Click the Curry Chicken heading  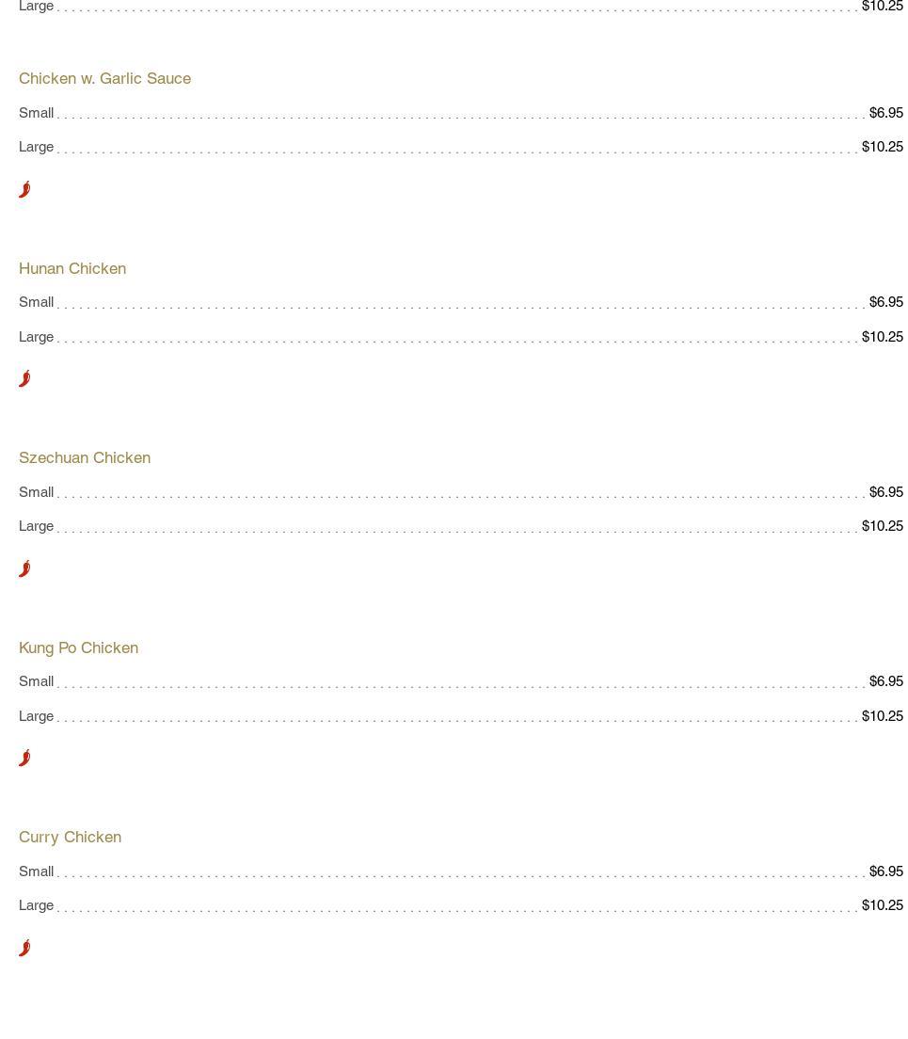click(x=70, y=838)
